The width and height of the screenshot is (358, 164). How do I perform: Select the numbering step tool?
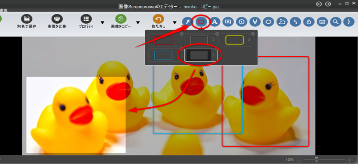click(x=242, y=21)
